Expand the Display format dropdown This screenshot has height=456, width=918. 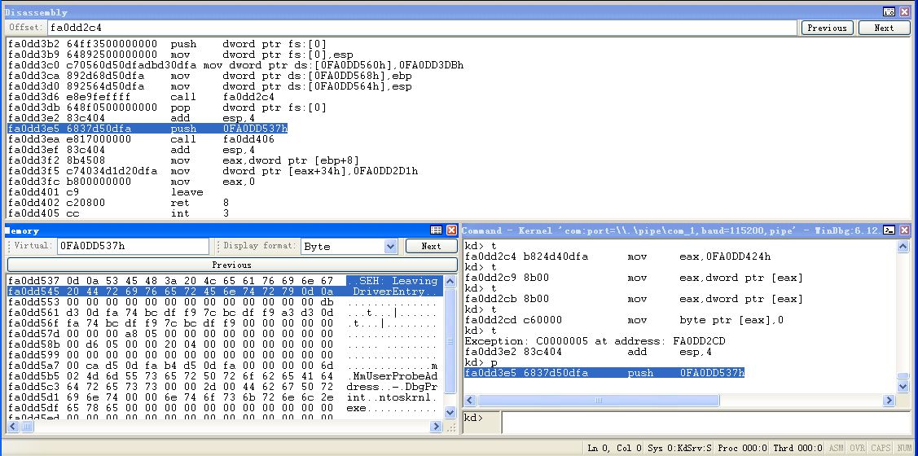click(x=389, y=246)
